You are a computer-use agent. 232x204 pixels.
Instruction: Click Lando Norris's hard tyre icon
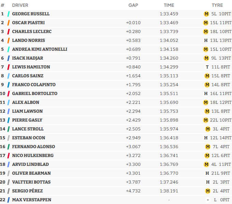(206, 41)
